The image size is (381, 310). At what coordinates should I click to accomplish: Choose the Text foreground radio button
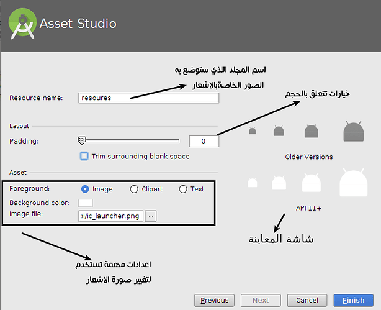[x=182, y=189]
